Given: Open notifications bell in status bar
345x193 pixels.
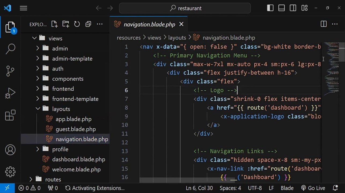Looking at the screenshot, I should [x=335, y=188].
